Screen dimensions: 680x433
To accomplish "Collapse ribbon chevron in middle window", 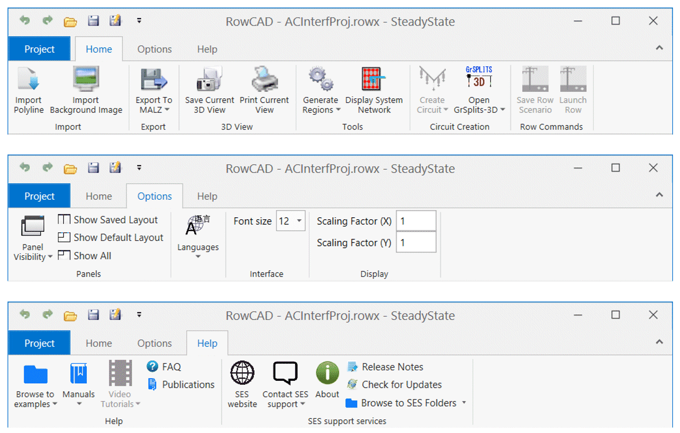I will point(659,195).
